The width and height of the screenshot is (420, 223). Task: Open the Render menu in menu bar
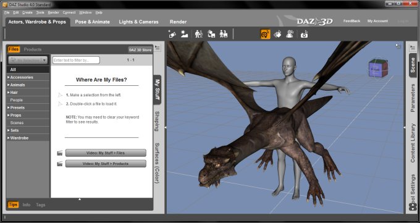click(53, 12)
